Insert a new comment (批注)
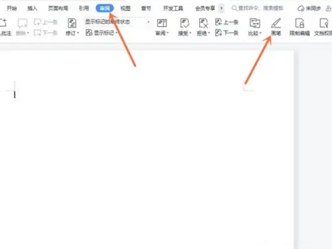 pyautogui.click(x=5, y=27)
